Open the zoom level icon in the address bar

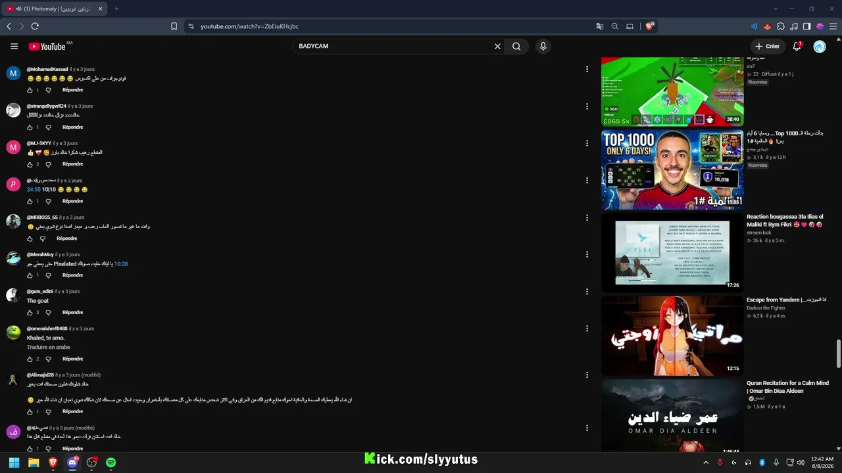point(614,26)
